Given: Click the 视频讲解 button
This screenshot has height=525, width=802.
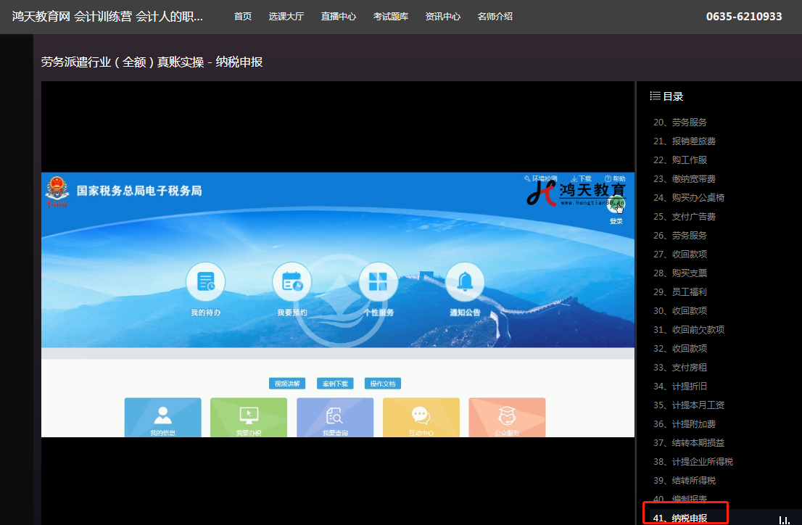Looking at the screenshot, I should tap(287, 384).
